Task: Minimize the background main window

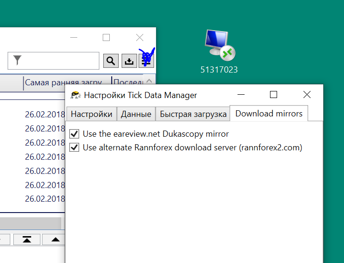Action: [x=74, y=38]
